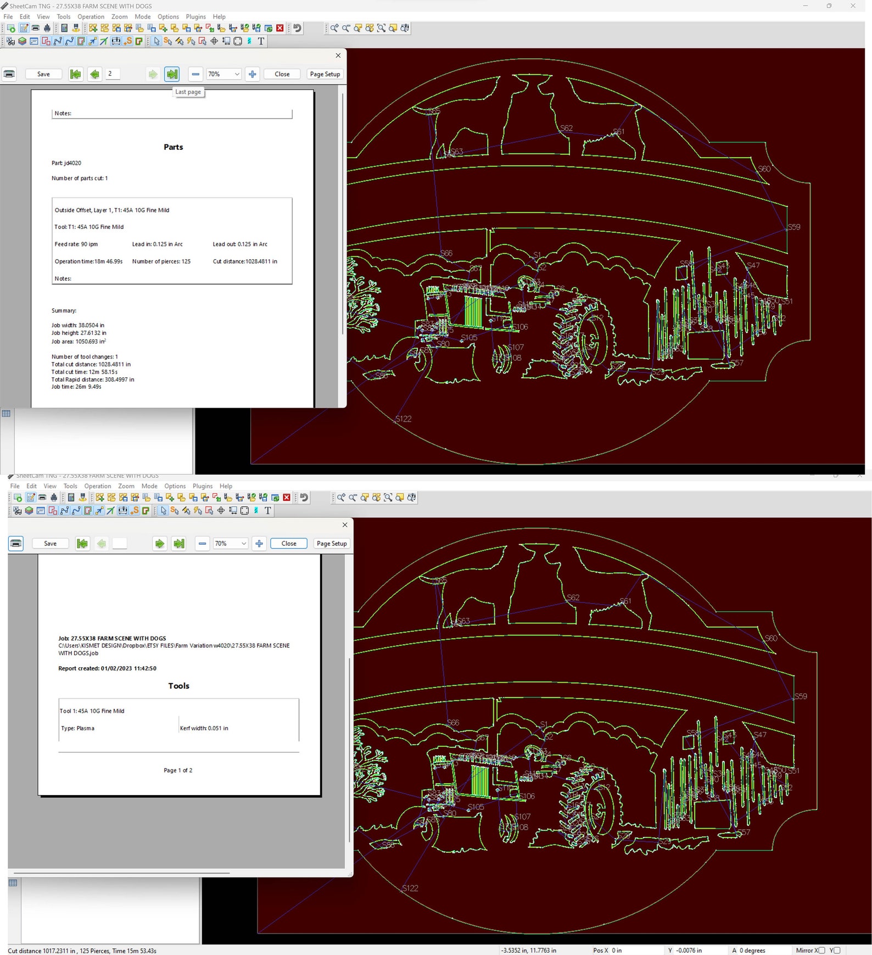Toggle the Mirror Y checkbox in status bar
The image size is (872, 955).
tap(837, 951)
